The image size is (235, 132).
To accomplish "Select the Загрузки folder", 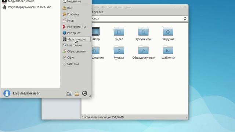I will click(168, 34).
